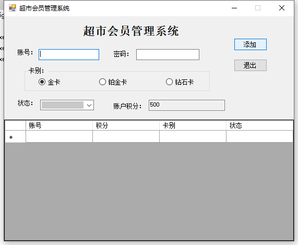Viewport: 298px width, 245px height.
Task: Click the 卡别 column header
Action: 193,125
